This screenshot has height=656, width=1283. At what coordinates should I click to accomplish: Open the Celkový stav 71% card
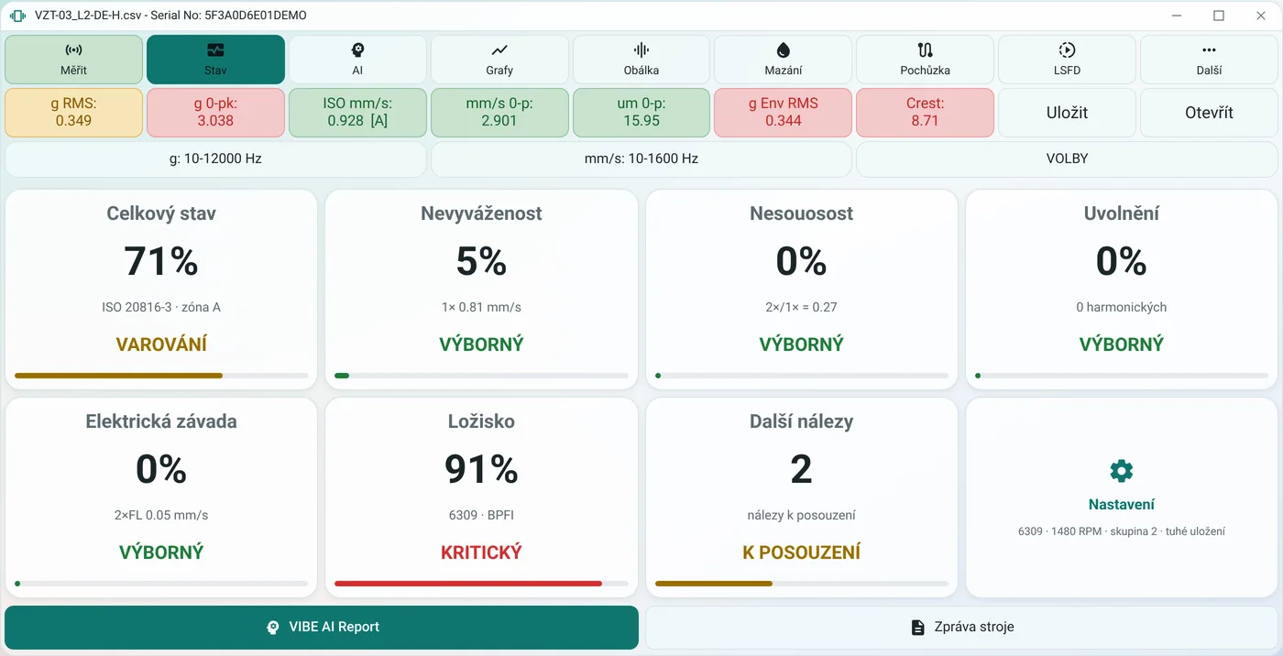coord(161,290)
